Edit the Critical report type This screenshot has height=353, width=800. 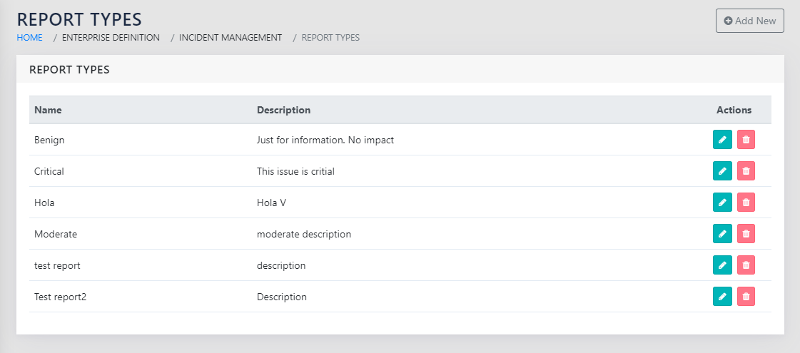(722, 171)
